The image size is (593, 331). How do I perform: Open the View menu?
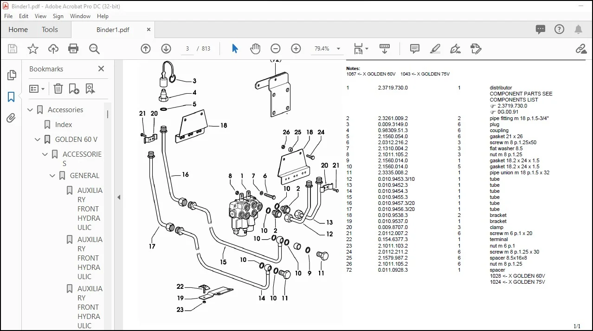pyautogui.click(x=41, y=16)
